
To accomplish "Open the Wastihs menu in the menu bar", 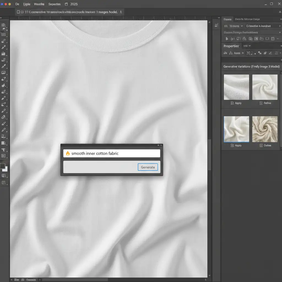I will tap(39, 4).
